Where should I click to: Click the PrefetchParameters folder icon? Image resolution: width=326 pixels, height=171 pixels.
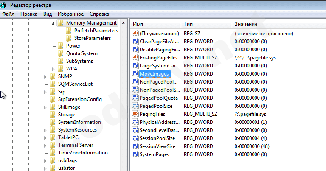click(x=69, y=31)
